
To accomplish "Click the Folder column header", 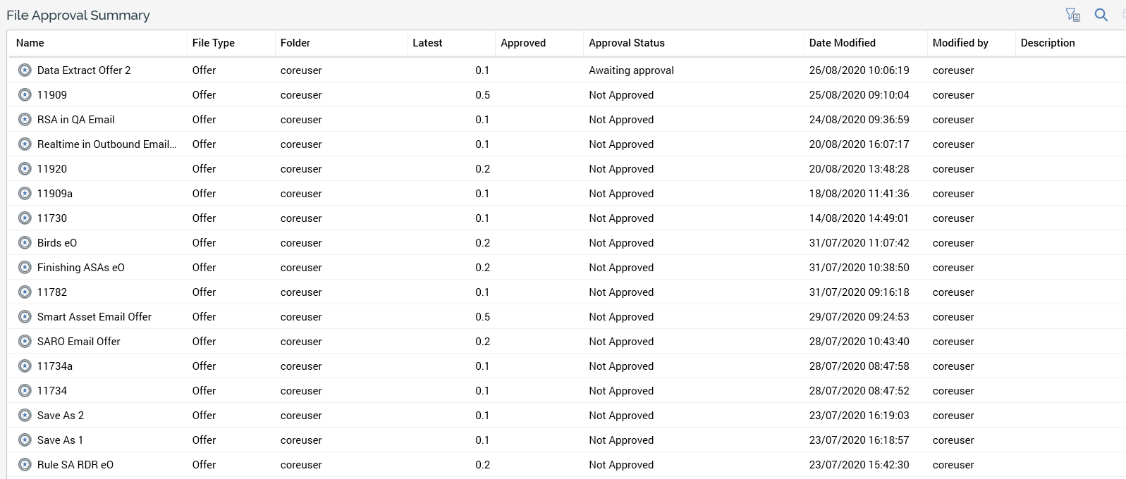I will coord(295,43).
